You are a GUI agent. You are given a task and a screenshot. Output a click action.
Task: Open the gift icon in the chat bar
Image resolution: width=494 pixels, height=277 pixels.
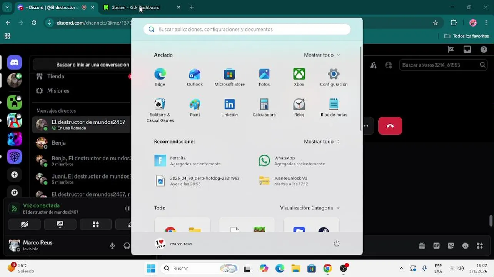pyautogui.click(x=422, y=245)
